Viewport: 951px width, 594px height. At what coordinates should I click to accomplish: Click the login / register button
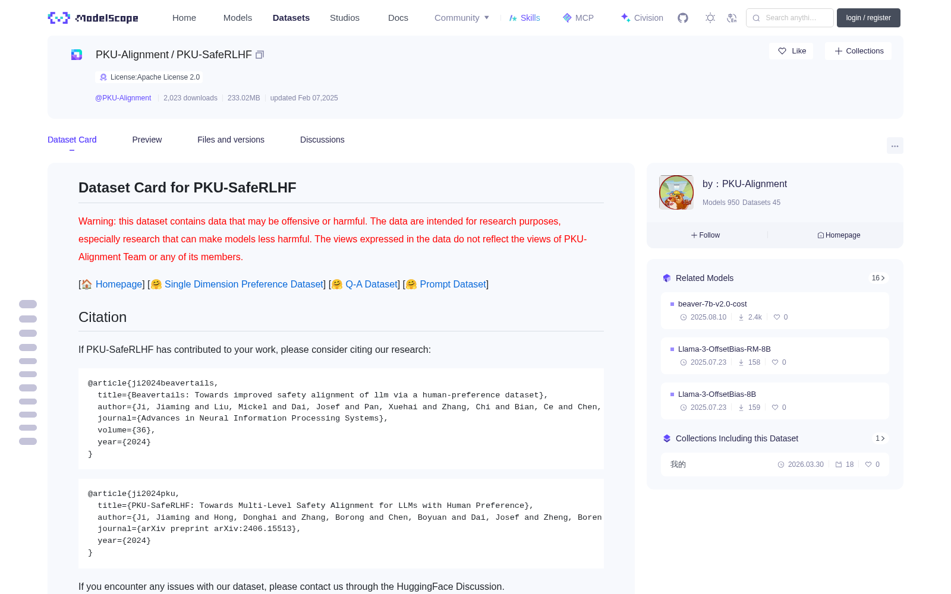pos(868,18)
